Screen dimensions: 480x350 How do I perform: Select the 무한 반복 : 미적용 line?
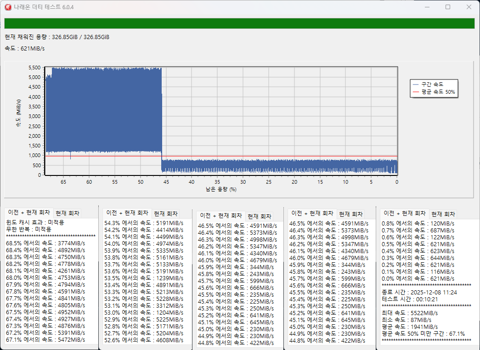[28, 229]
